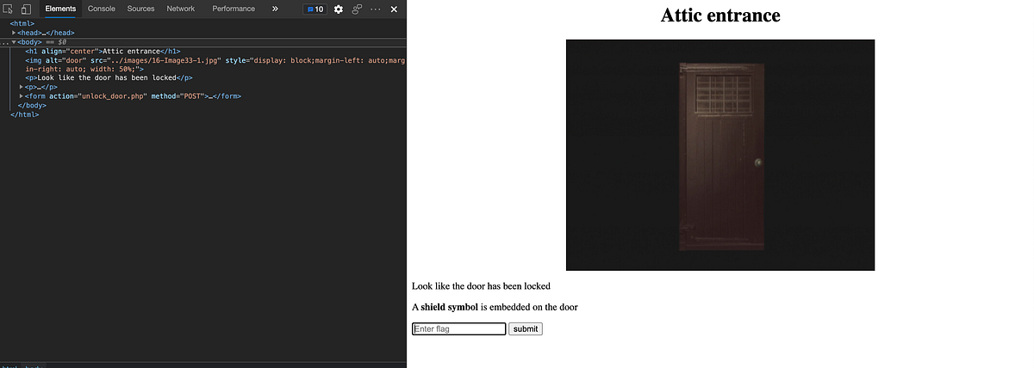Open the DevTools customize menu (three dots)
Viewport: 1034px width, 368px height.
tap(376, 9)
